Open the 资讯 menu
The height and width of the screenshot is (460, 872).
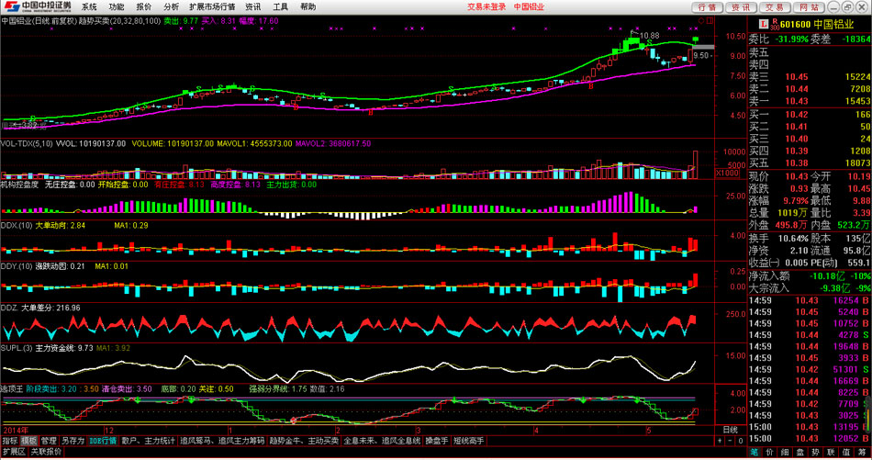[x=253, y=6]
